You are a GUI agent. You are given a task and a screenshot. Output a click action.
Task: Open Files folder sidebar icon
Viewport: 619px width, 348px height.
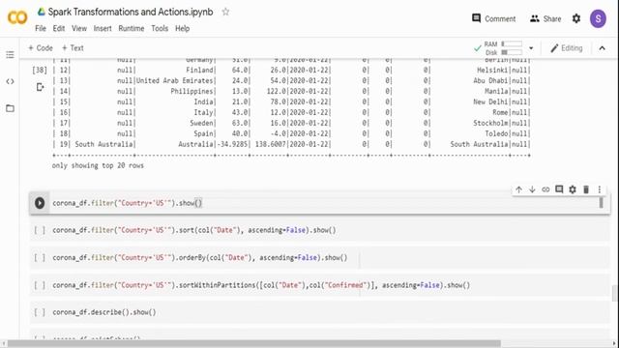(10, 108)
